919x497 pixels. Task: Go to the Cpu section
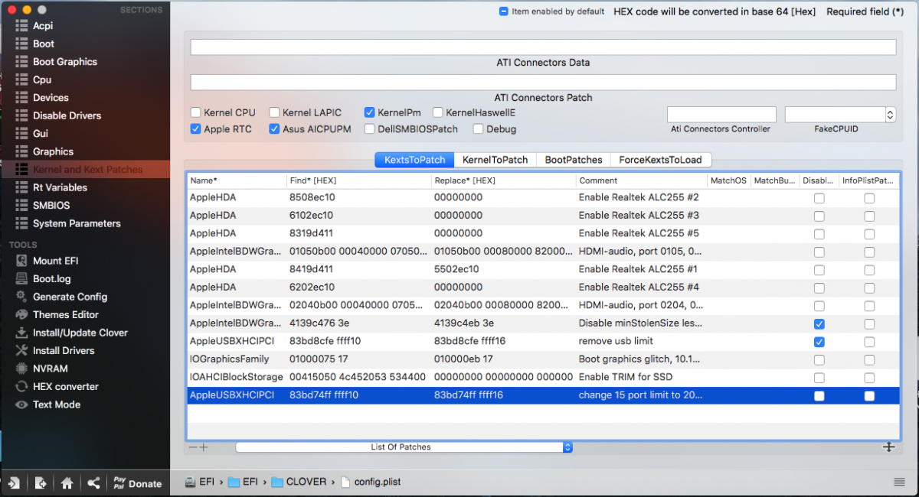[x=42, y=80]
